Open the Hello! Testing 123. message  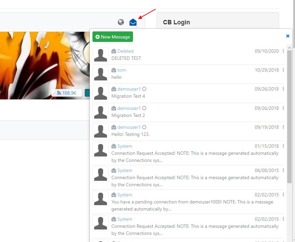click(x=130, y=134)
